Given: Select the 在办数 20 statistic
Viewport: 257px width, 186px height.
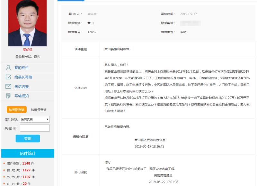Looking at the screenshot, I should pyautogui.click(x=19, y=184).
